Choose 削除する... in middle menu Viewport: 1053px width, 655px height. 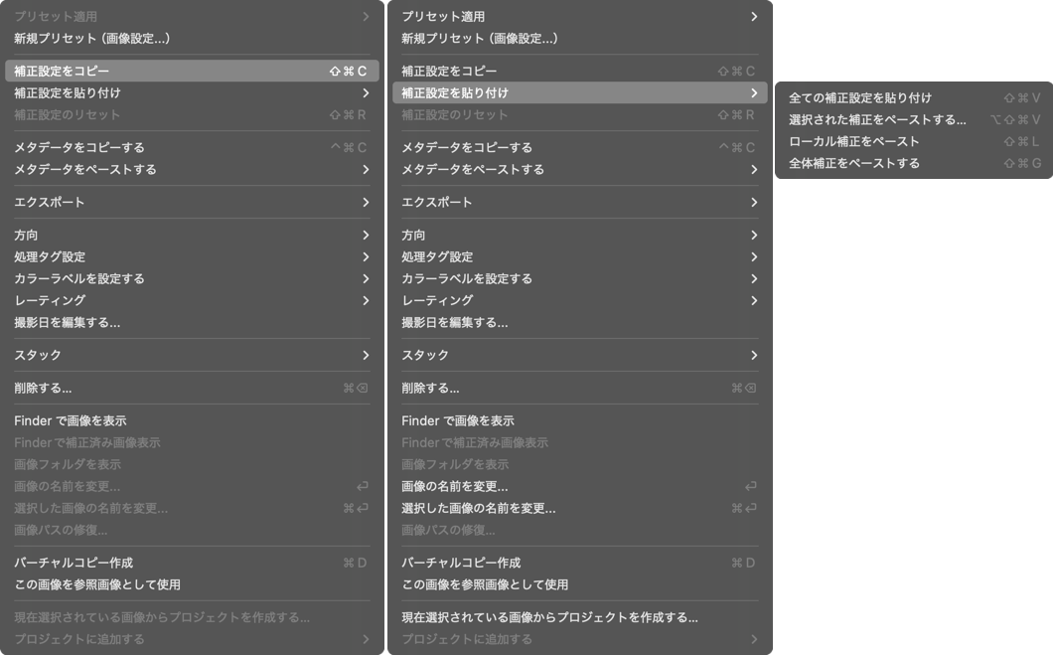tap(580, 388)
